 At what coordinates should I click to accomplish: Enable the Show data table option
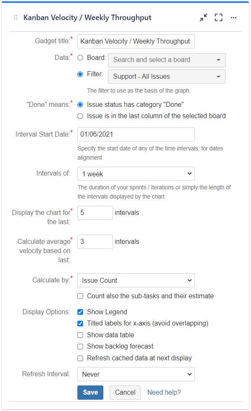tap(79, 335)
